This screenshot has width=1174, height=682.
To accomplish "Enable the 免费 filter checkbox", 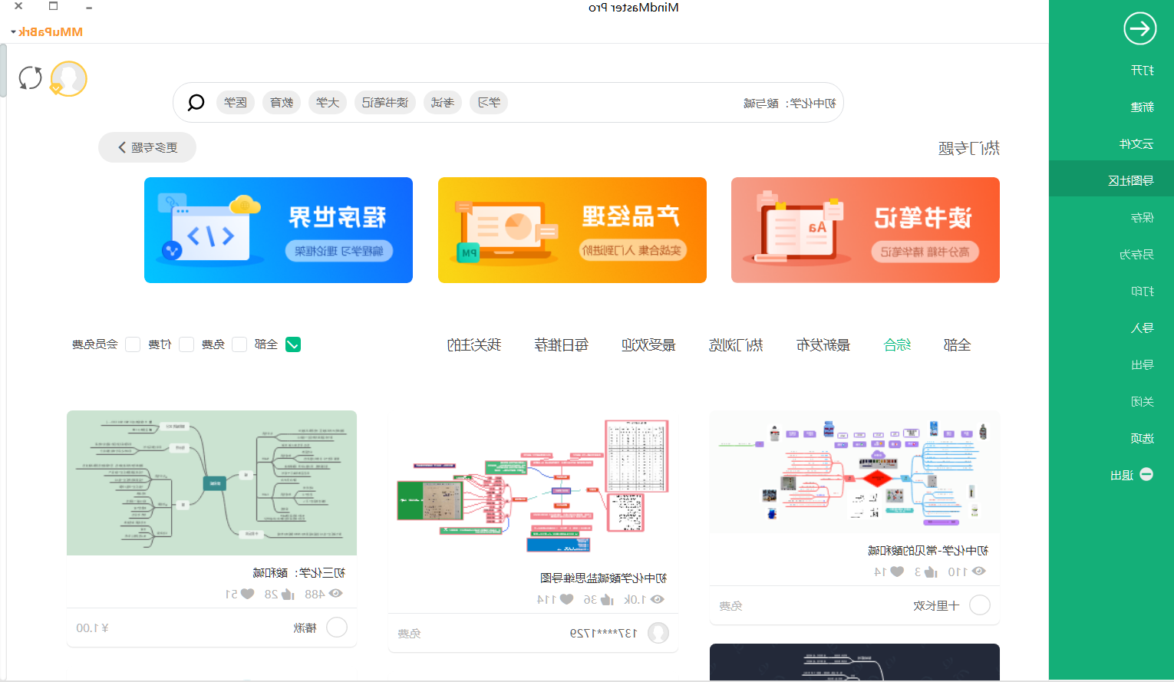I will [x=239, y=344].
